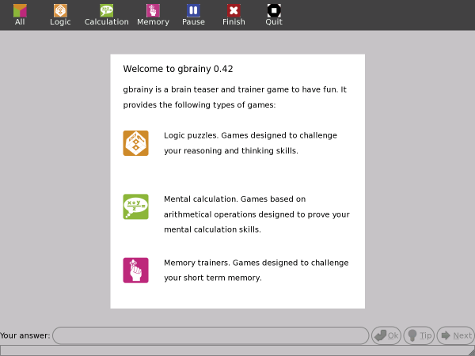Viewport: 475px width, 356px height.
Task: Click the Mental calculation description text
Action: tap(256, 214)
